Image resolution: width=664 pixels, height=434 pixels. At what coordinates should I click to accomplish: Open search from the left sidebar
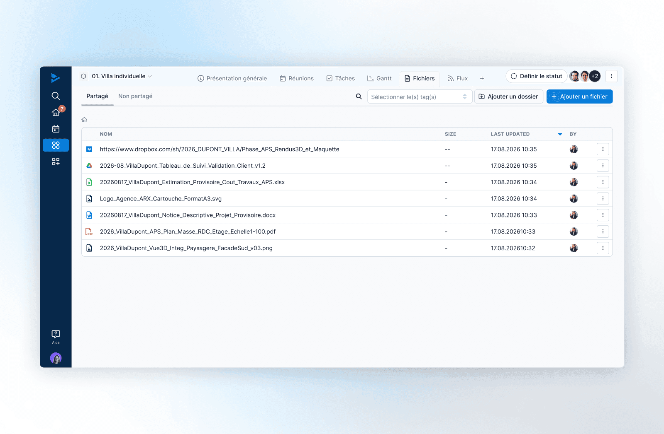(56, 96)
